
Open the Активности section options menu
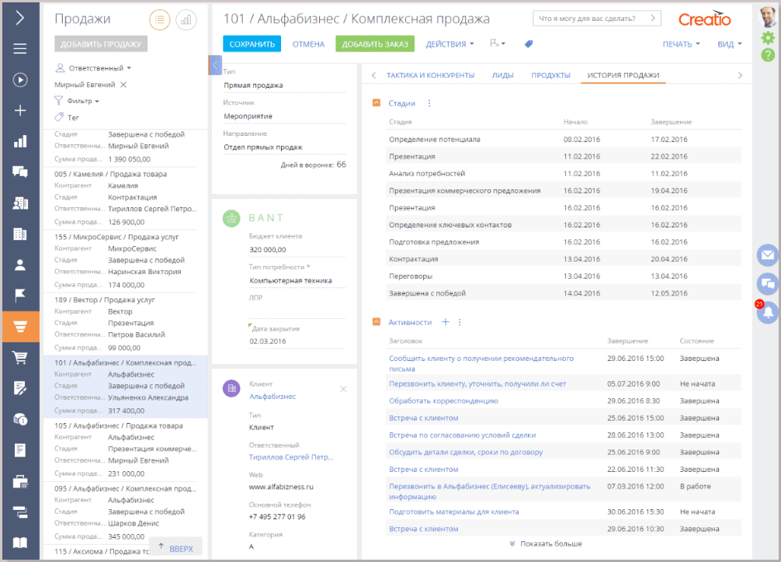pos(460,322)
